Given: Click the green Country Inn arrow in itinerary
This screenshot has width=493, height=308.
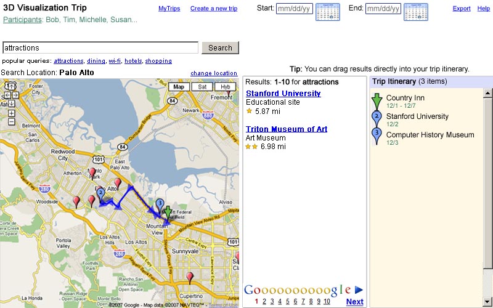Looking at the screenshot, I should coord(377,101).
